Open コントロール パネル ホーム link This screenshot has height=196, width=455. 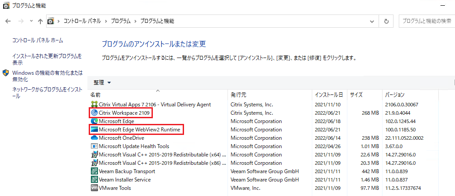point(38,40)
